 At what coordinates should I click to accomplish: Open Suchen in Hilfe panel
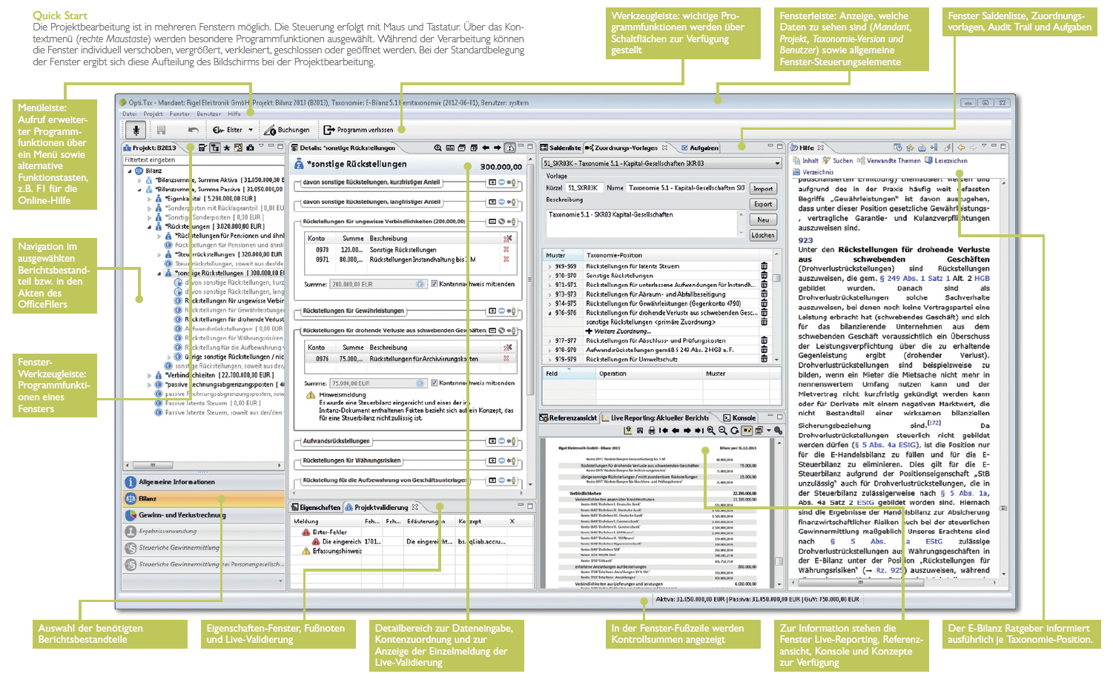click(838, 160)
